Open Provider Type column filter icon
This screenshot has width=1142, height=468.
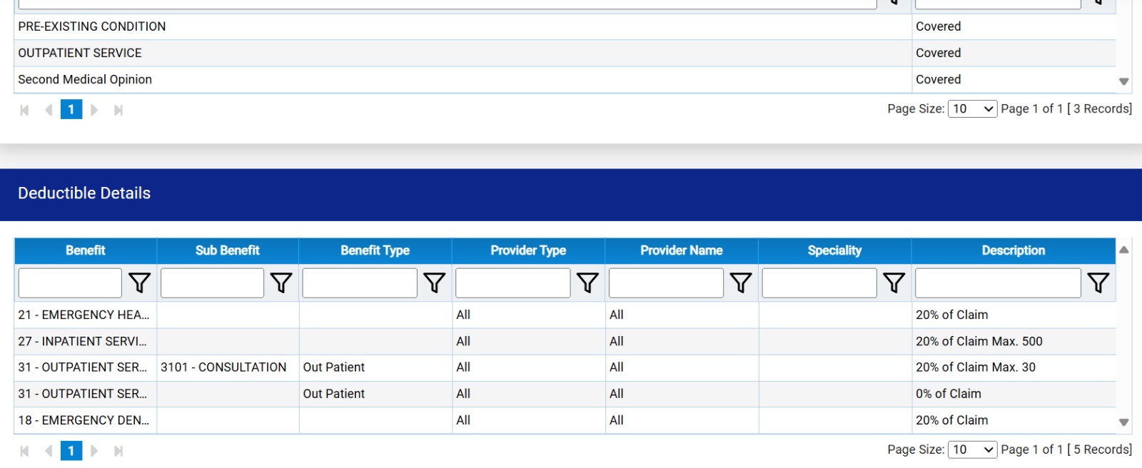point(587,283)
